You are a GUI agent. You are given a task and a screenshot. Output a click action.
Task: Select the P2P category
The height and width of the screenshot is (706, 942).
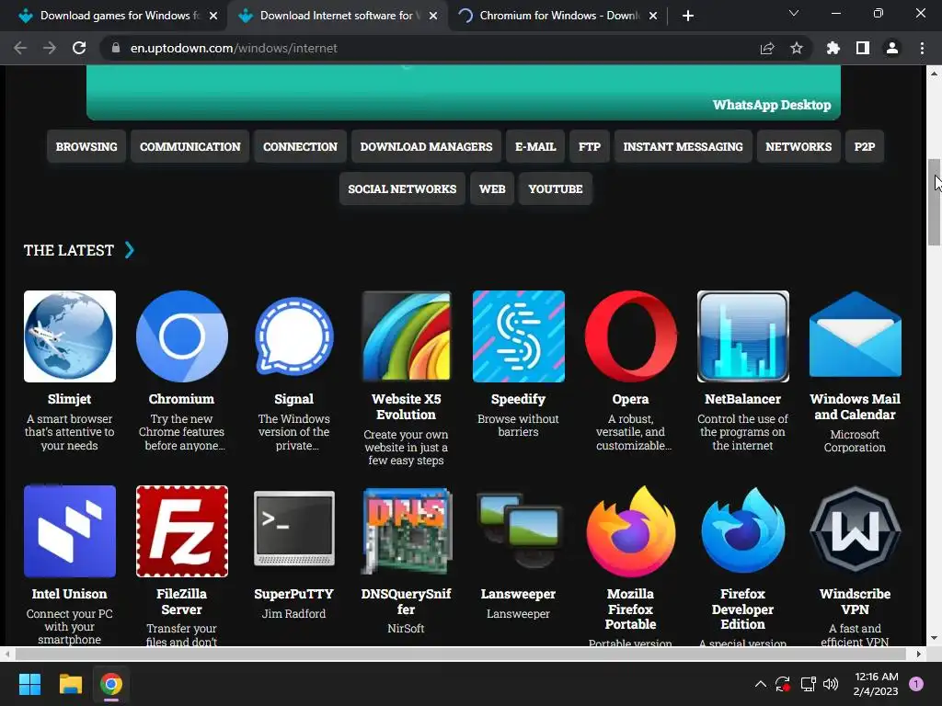pos(865,146)
